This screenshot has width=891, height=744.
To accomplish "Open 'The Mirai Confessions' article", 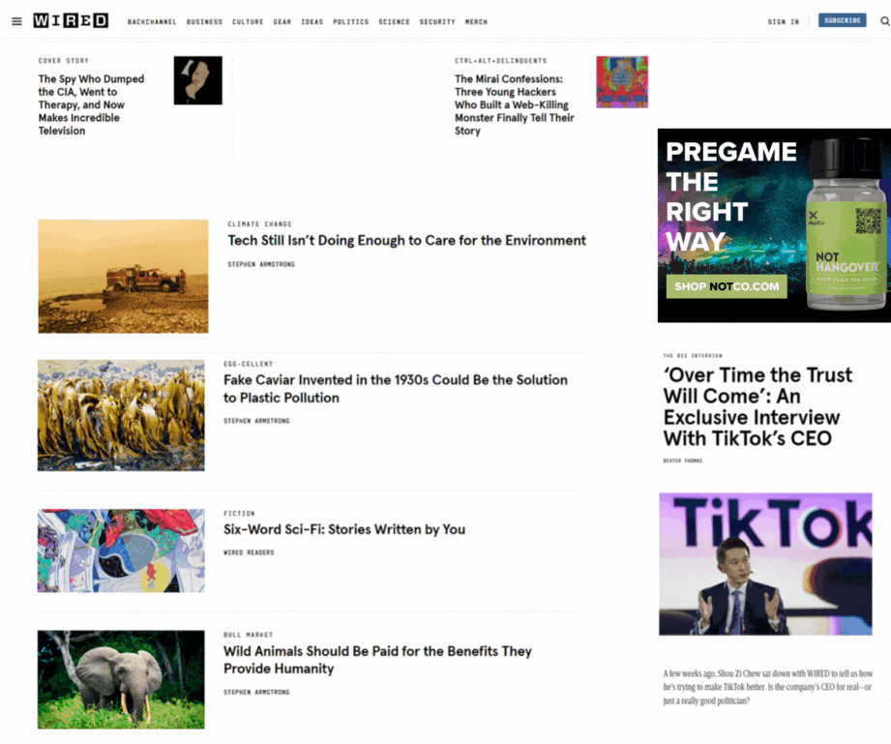I will [515, 104].
